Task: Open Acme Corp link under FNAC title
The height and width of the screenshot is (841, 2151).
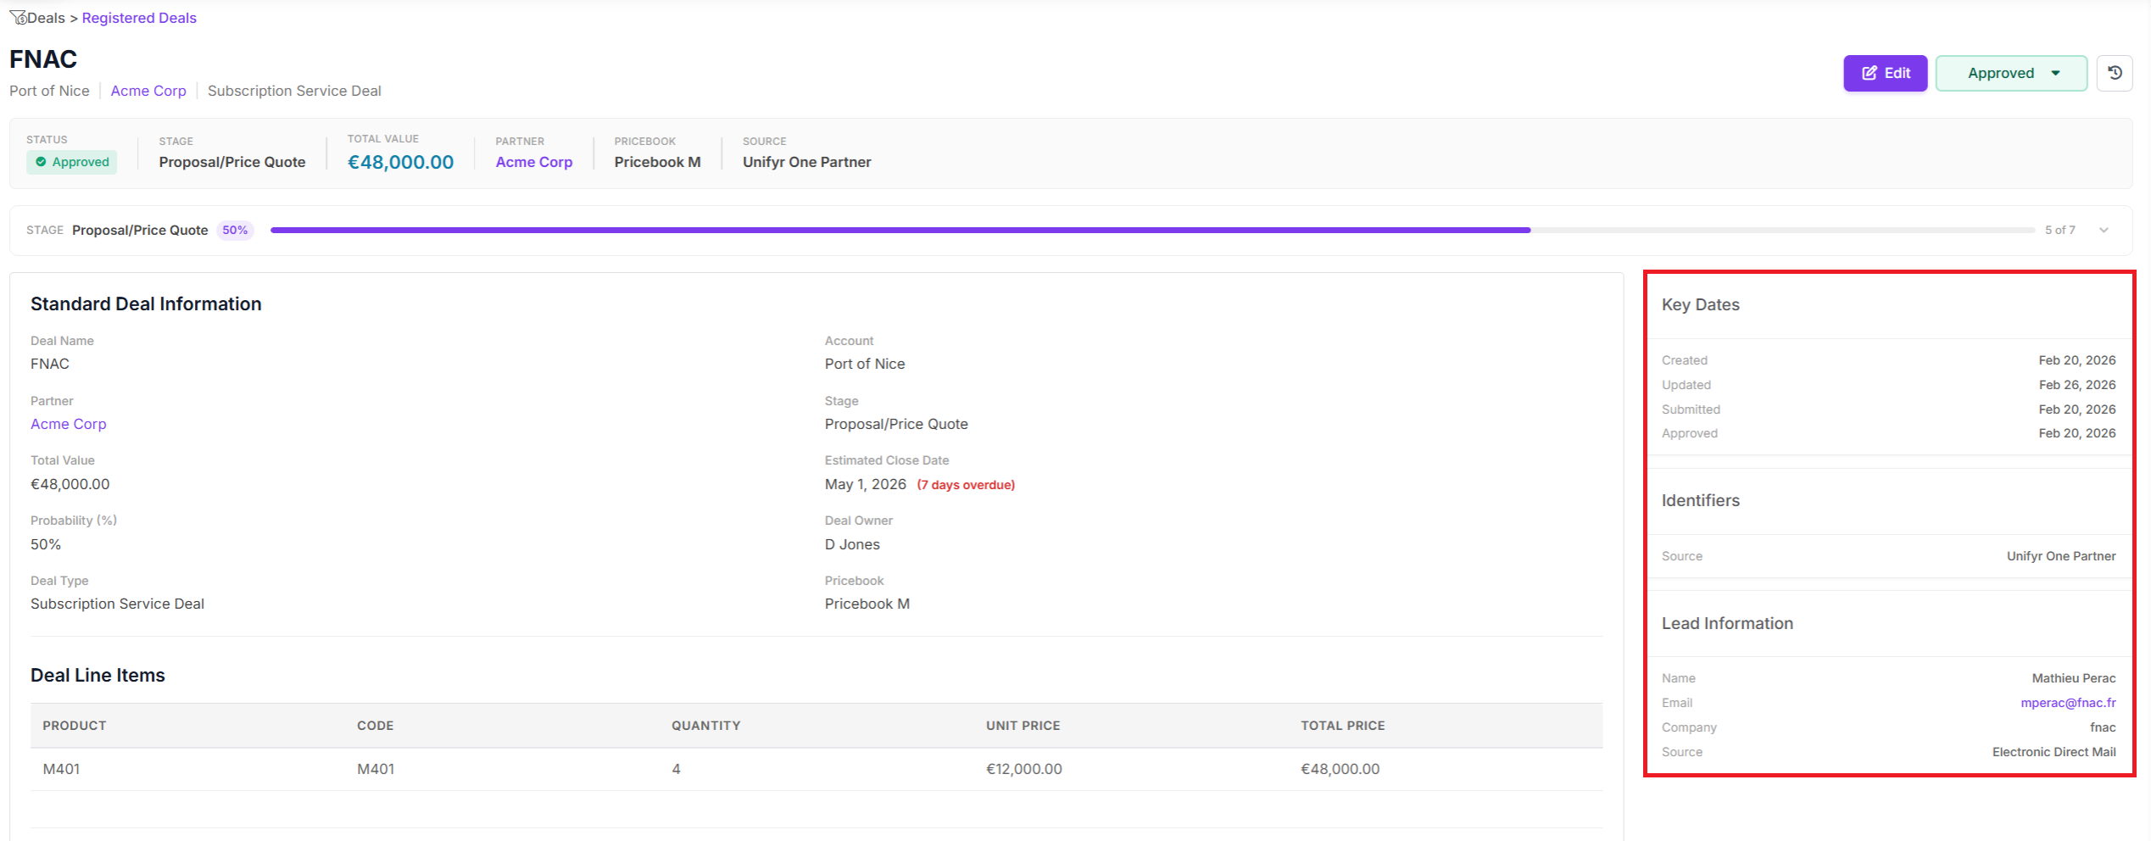Action: tap(148, 91)
